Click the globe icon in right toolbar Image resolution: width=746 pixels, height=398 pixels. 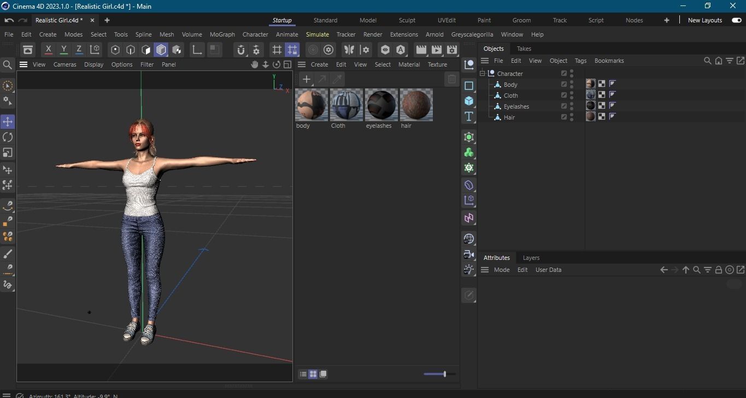tap(469, 239)
